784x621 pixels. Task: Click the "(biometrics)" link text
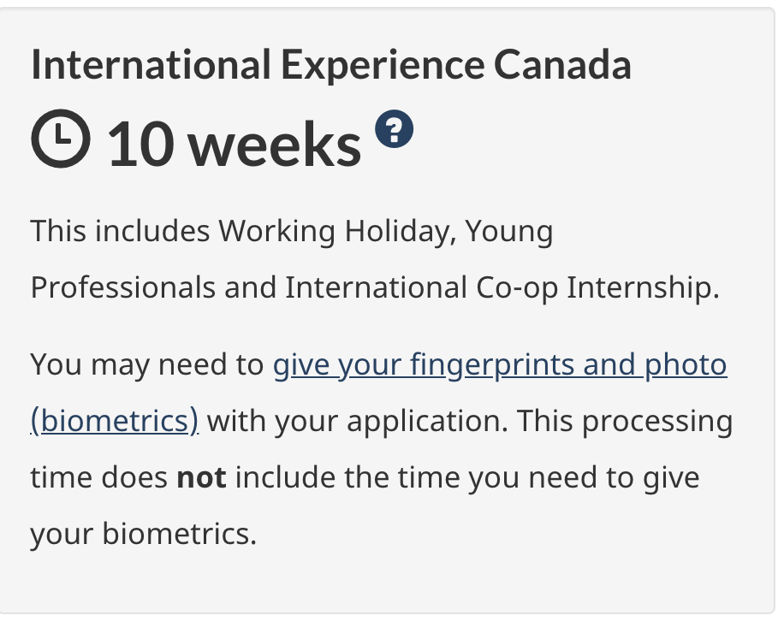(x=115, y=421)
